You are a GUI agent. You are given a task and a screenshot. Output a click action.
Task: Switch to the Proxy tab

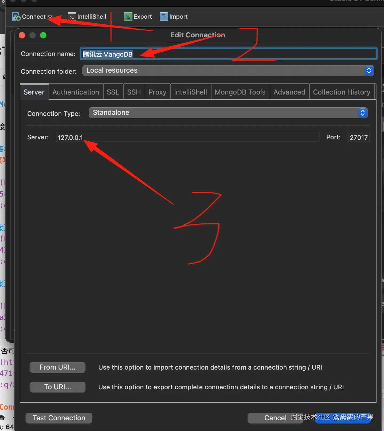158,92
